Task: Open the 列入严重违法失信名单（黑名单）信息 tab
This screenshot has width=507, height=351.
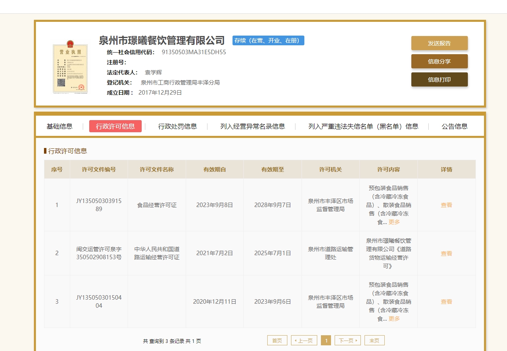Action: (363, 126)
